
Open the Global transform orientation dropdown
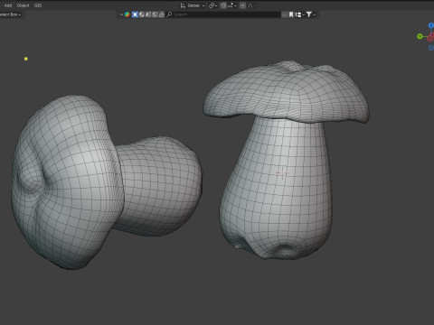(x=193, y=5)
